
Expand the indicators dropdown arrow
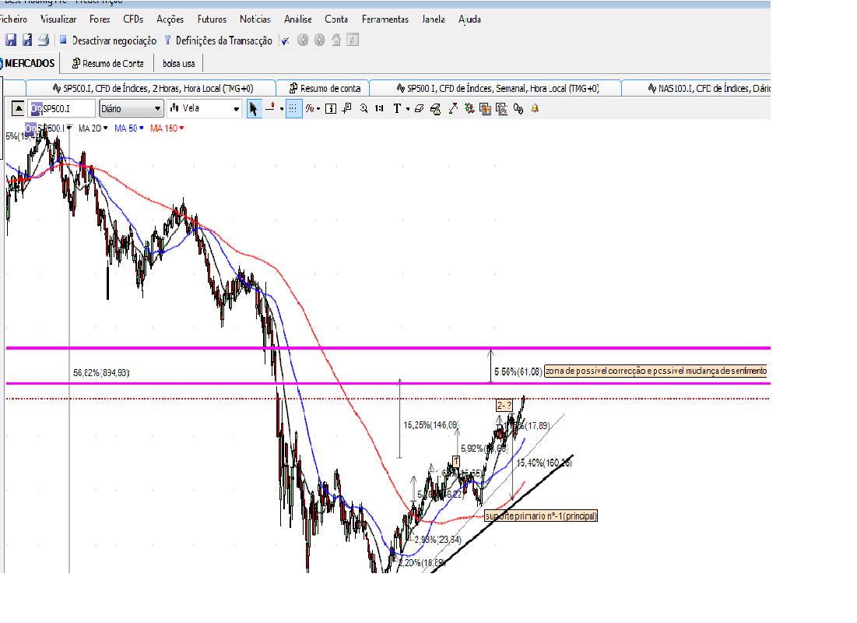pyautogui.click(x=318, y=109)
